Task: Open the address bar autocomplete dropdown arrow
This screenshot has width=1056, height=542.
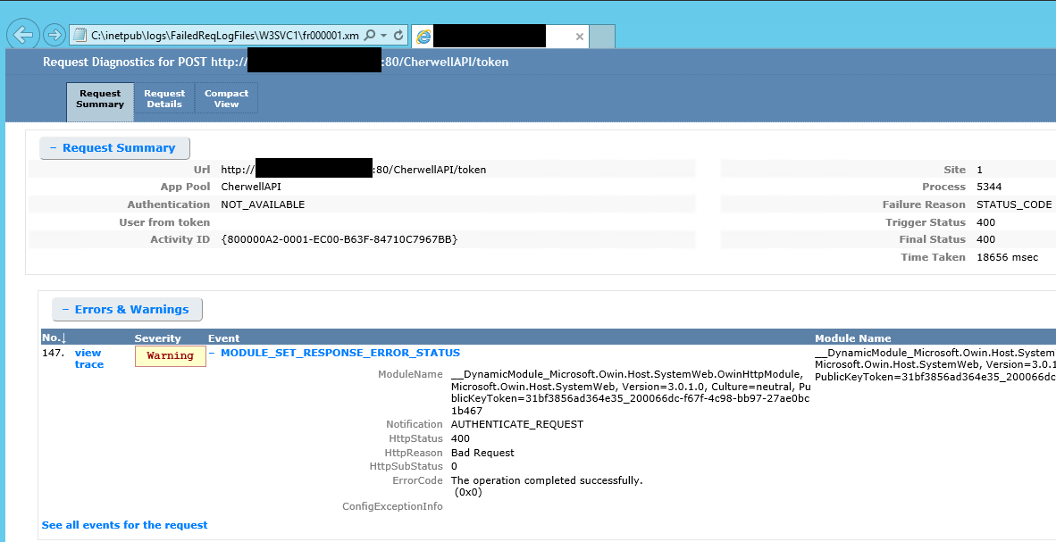Action: pos(383,36)
